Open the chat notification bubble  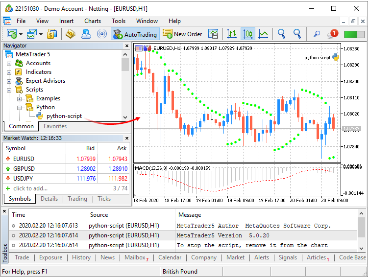(x=333, y=34)
